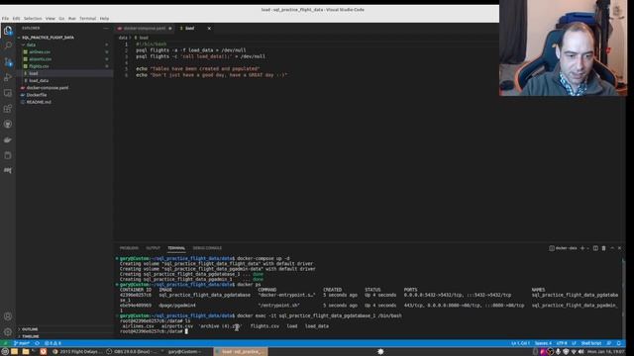Open Source Control view in activity bar
634x356 pixels.
tap(8, 61)
